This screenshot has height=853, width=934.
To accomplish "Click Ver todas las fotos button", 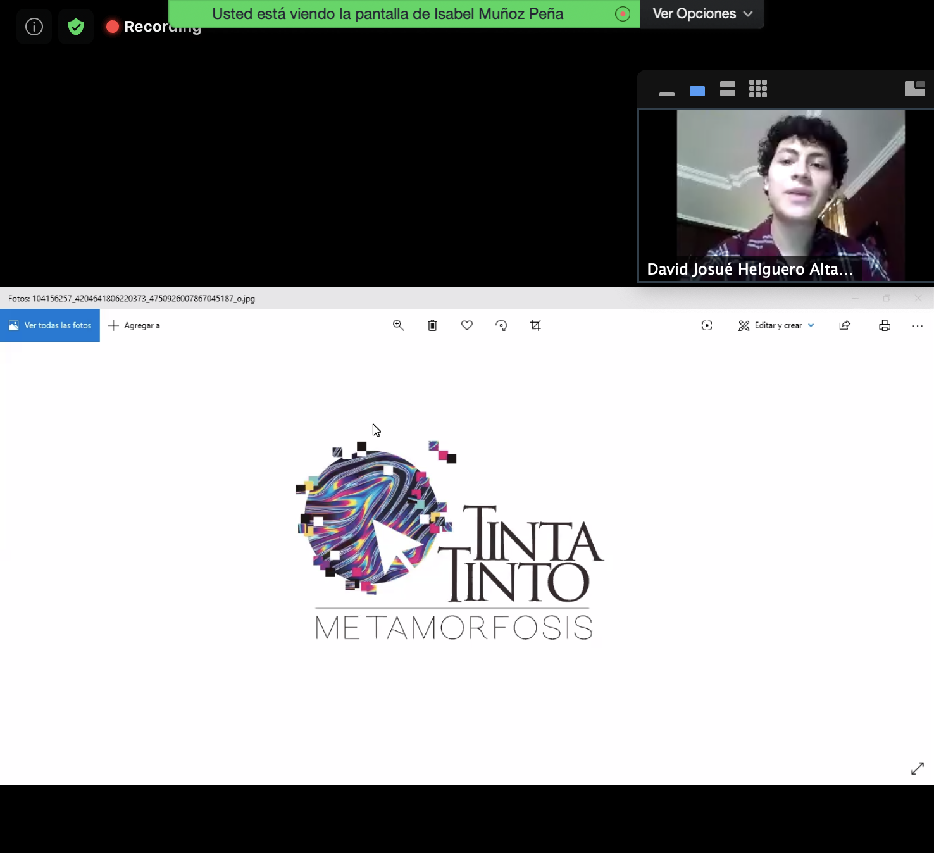I will pyautogui.click(x=50, y=325).
